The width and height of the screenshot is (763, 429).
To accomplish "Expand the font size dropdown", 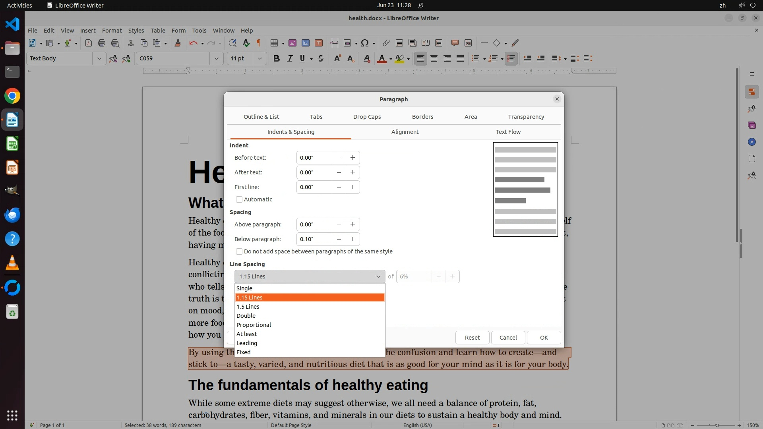I will (260, 59).
